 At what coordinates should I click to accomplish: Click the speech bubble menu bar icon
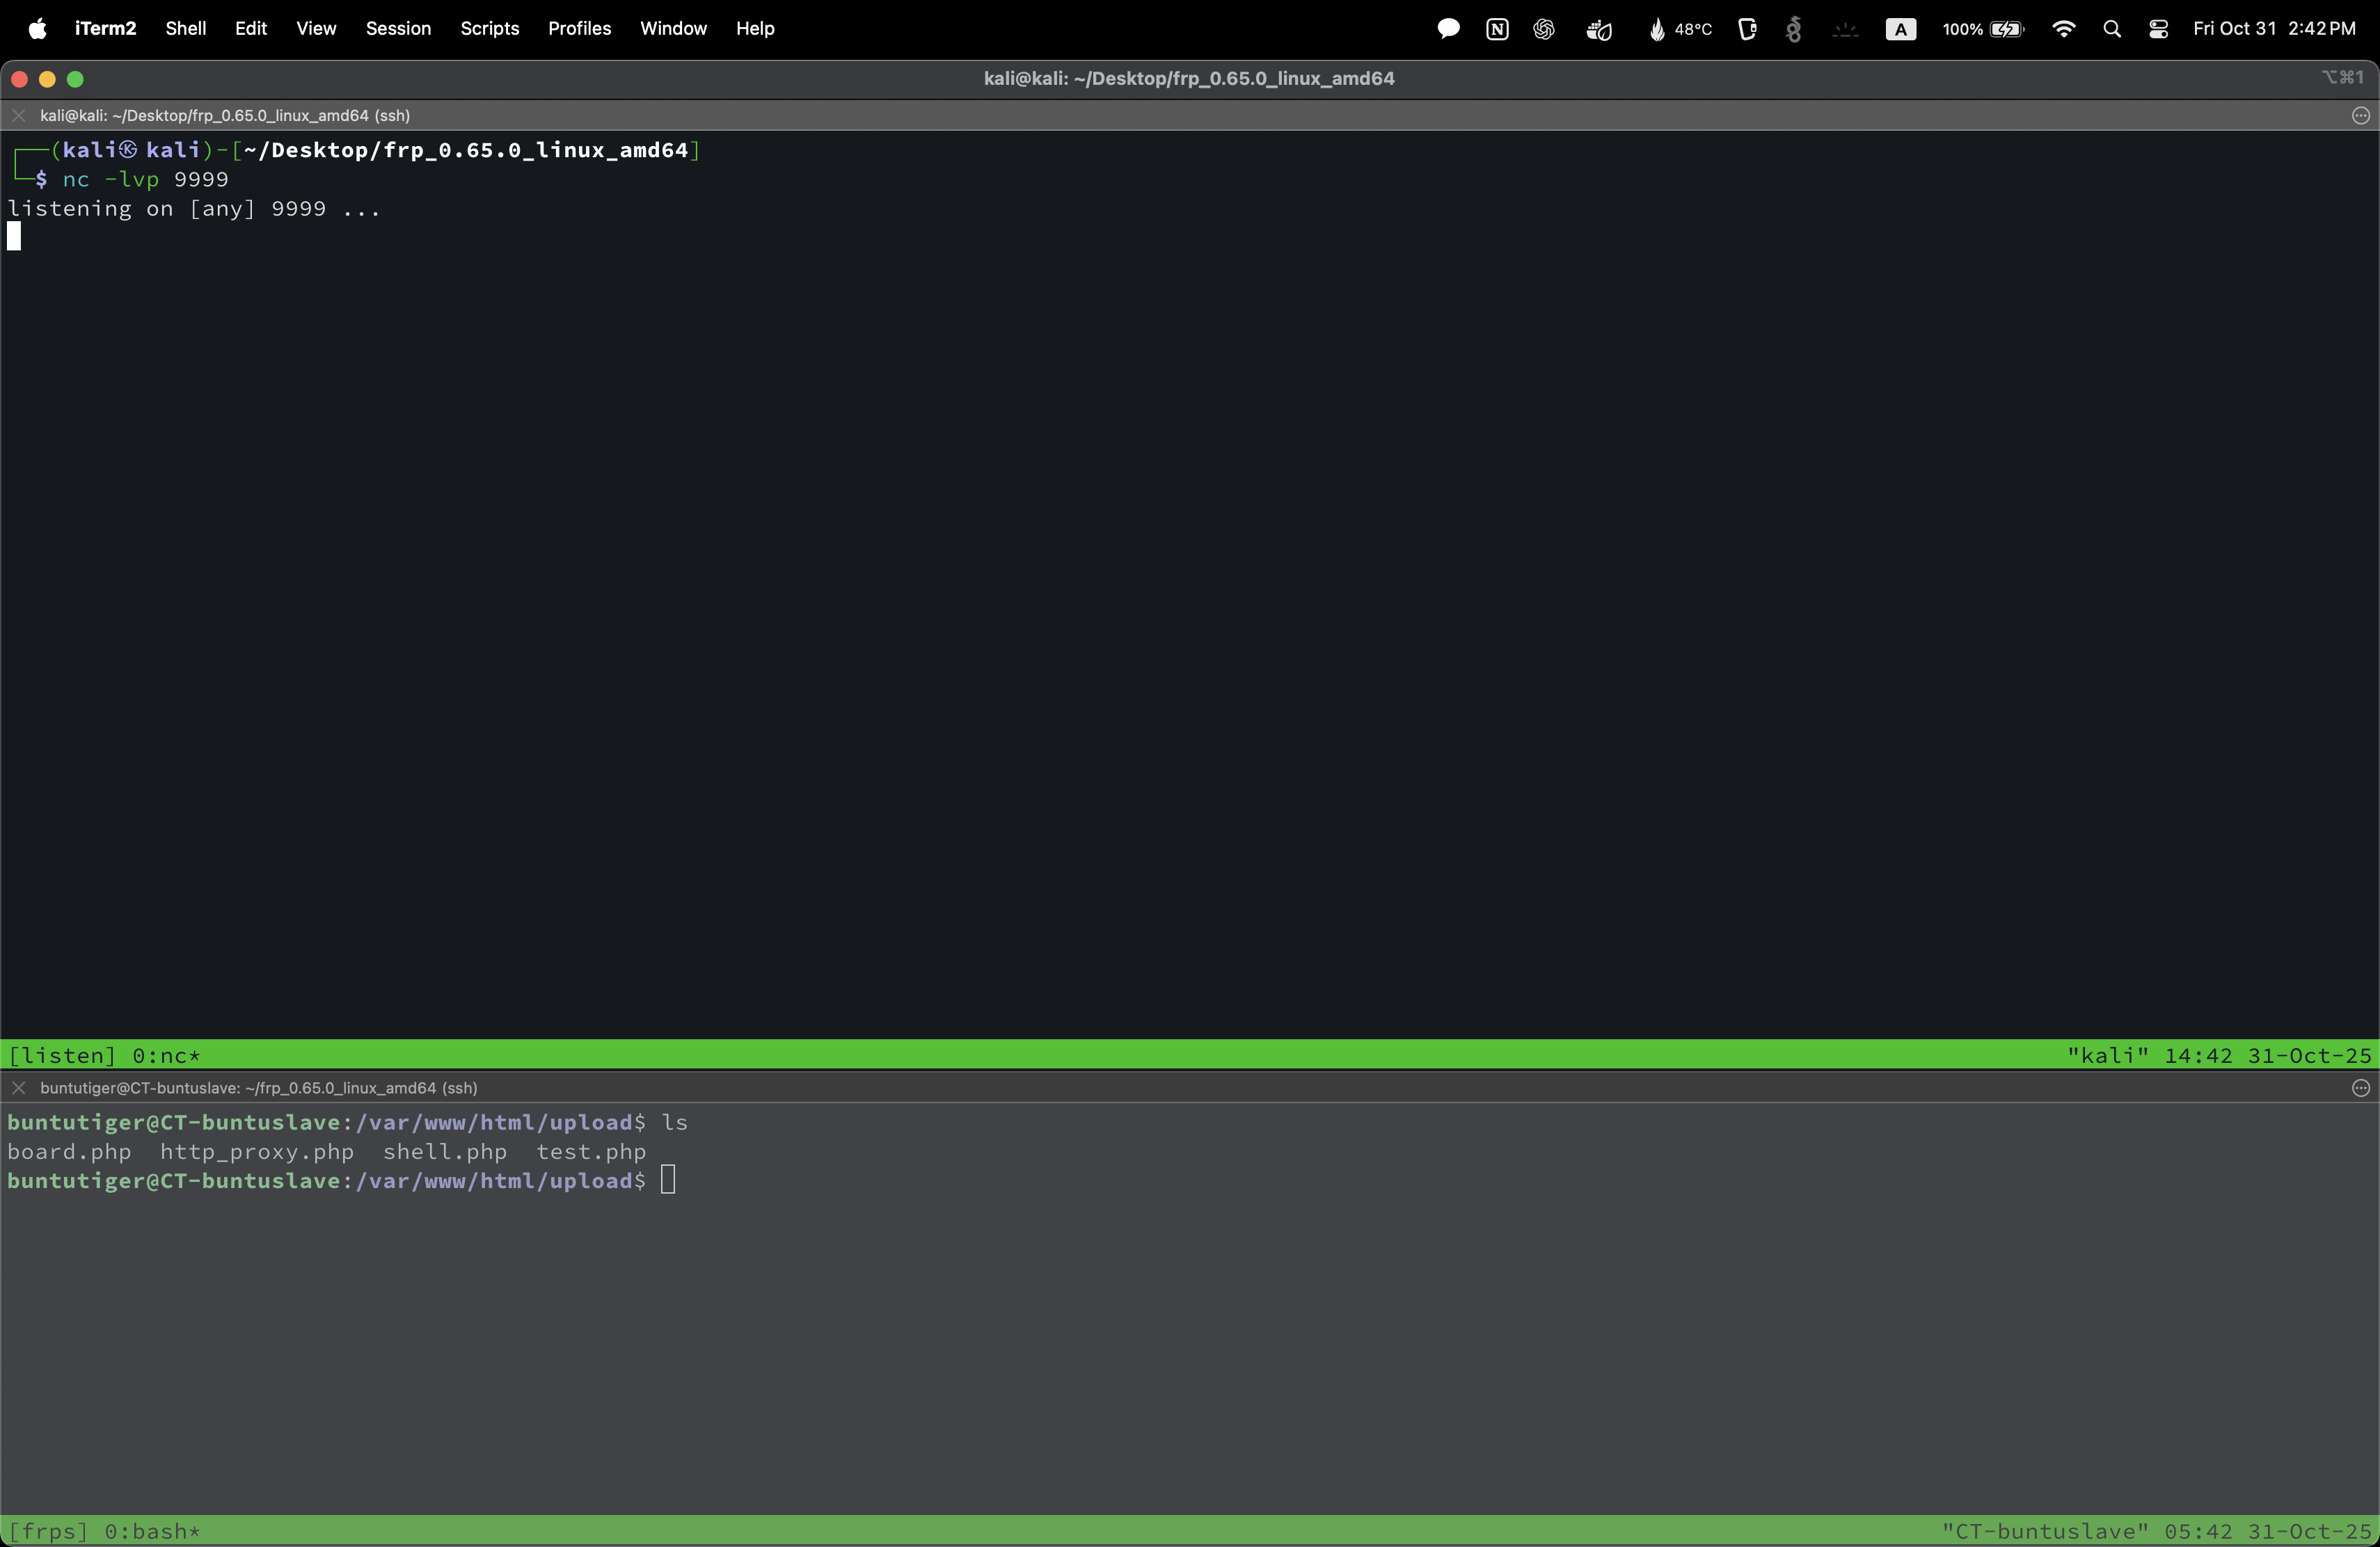pos(1448,29)
